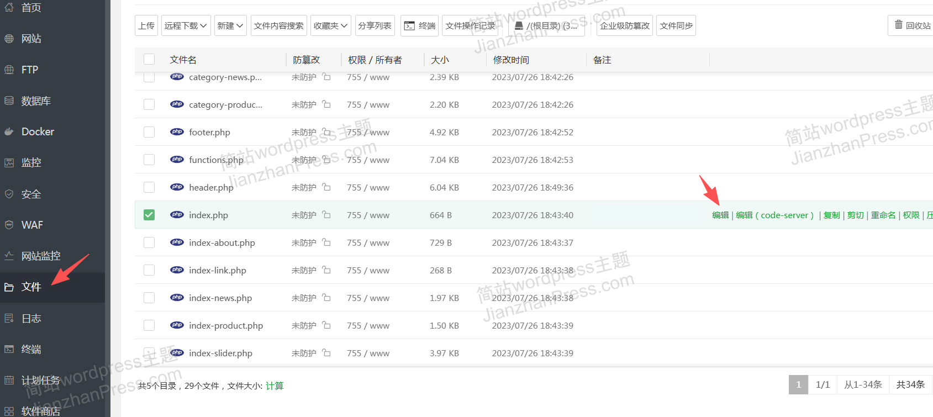Check the footer.php checkbox
This screenshot has height=417, width=933.
(x=149, y=132)
